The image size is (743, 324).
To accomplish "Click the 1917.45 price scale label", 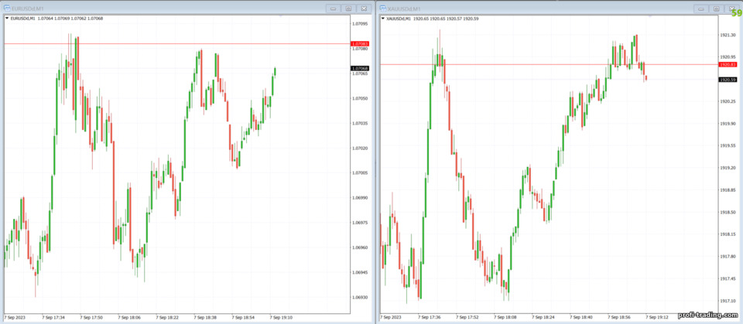I will [728, 278].
